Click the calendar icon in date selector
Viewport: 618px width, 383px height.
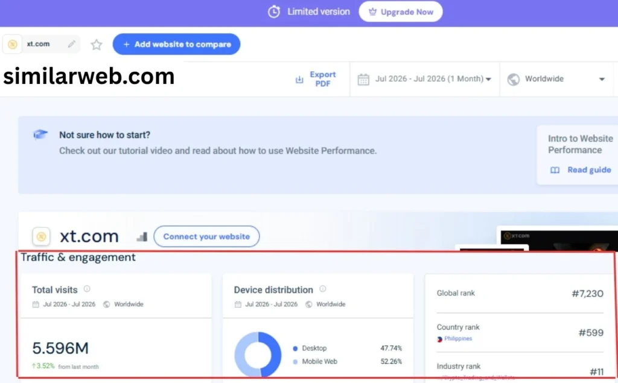363,80
